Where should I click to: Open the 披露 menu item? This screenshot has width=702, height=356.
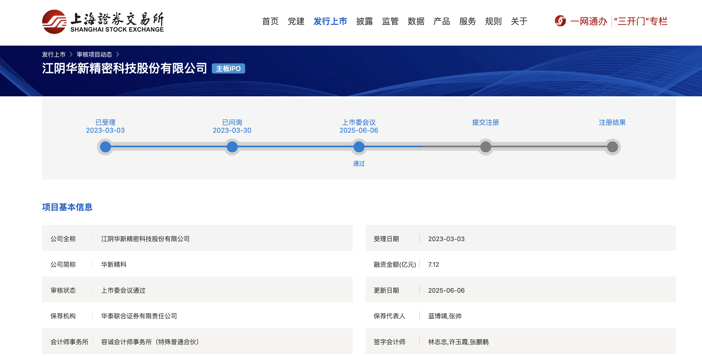click(365, 21)
